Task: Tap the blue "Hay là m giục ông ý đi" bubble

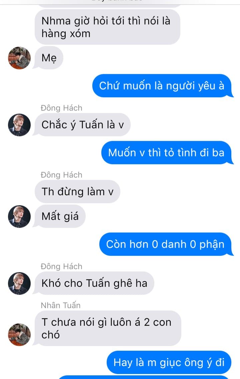Action: click(169, 363)
